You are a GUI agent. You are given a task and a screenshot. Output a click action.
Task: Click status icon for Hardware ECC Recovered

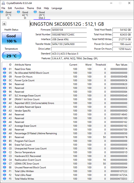pos(4,156)
